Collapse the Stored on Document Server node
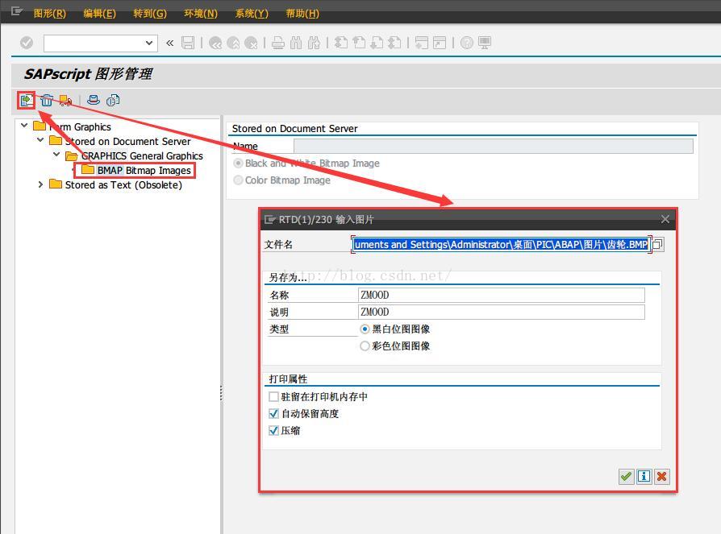The image size is (721, 534). coord(40,139)
